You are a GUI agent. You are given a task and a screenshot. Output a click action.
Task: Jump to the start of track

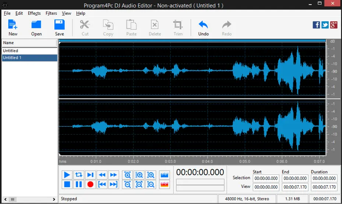point(102,185)
